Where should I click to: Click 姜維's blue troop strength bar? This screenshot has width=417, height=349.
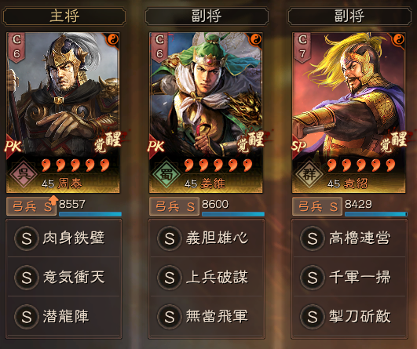[x=233, y=214]
